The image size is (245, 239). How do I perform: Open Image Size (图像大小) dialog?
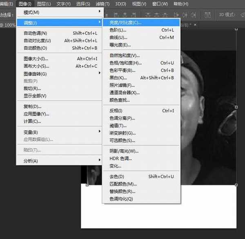36,59
